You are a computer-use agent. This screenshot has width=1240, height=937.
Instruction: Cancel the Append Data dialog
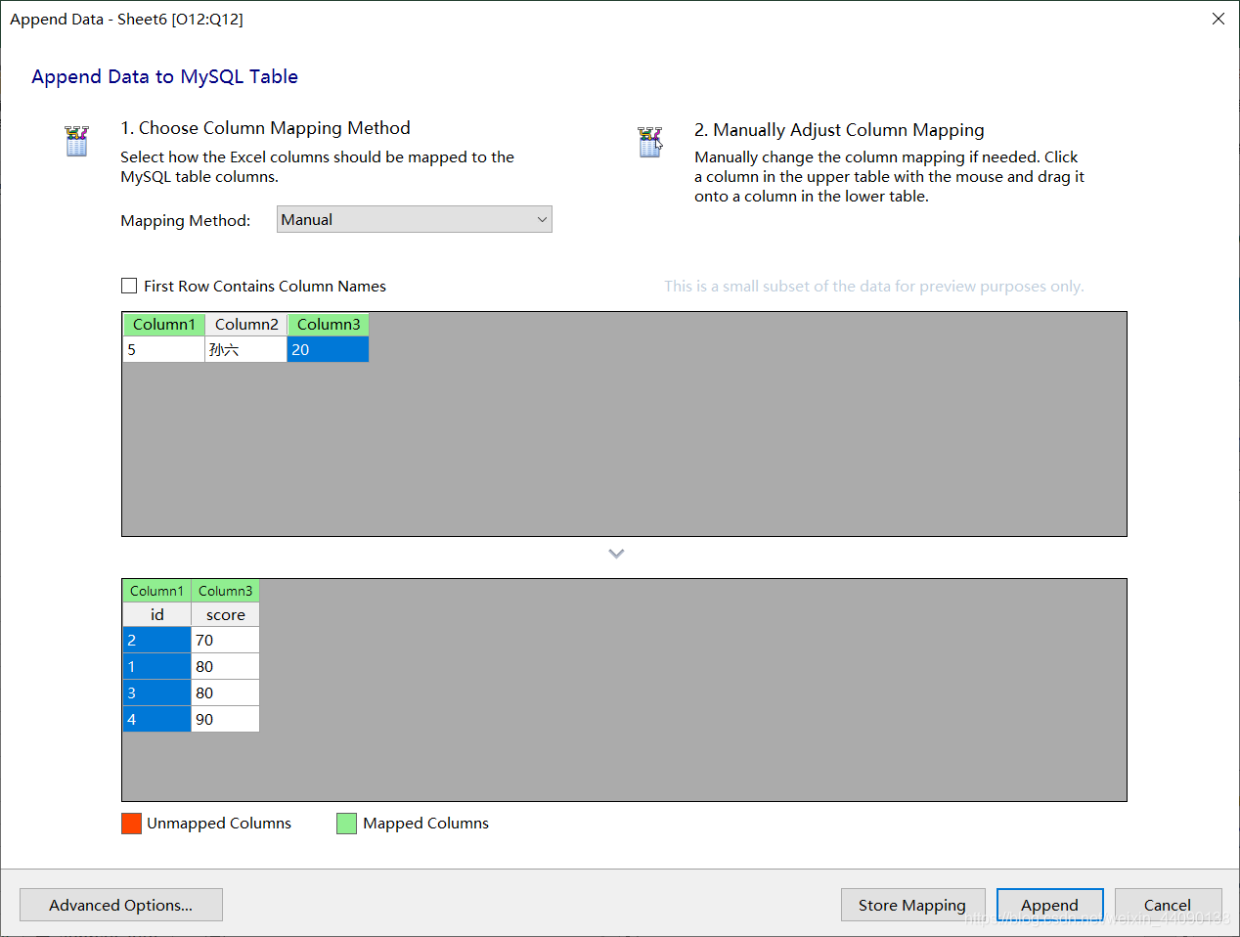pyautogui.click(x=1168, y=905)
